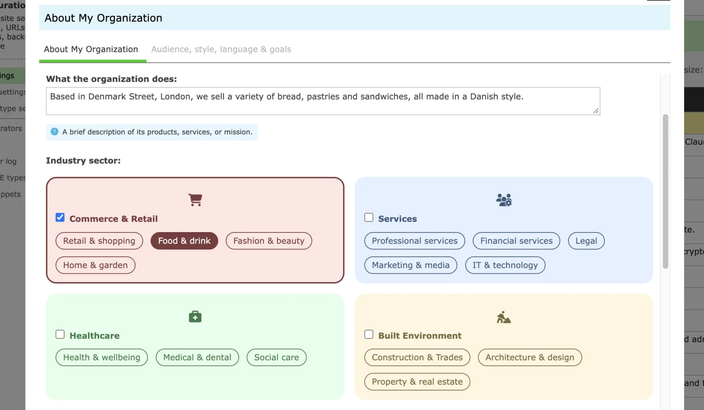
Task: Check the Services checkbox
Action: (x=369, y=218)
